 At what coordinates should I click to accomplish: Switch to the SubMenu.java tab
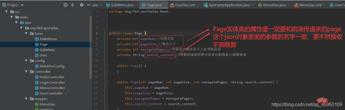(x=120, y=5)
